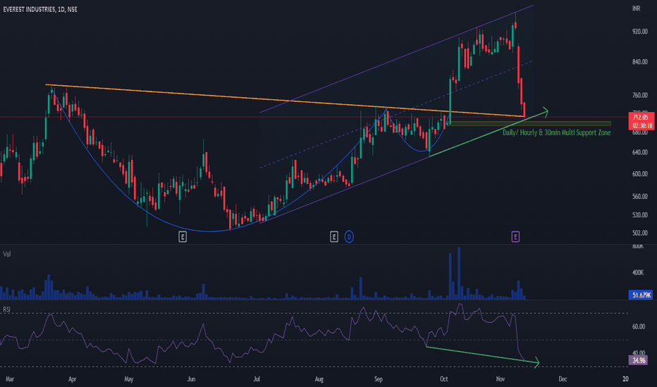657x387 pixels.
Task: Click the 640.00 price axis label
Action: coord(640,152)
